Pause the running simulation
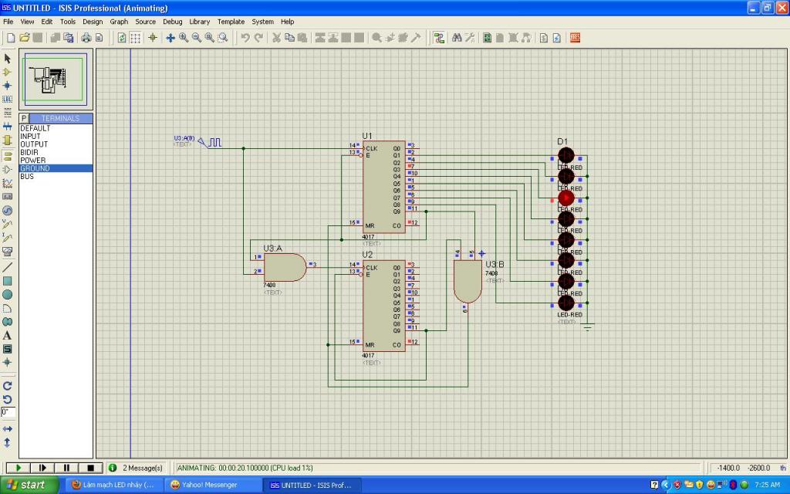Image resolution: width=790 pixels, height=494 pixels. tap(66, 468)
